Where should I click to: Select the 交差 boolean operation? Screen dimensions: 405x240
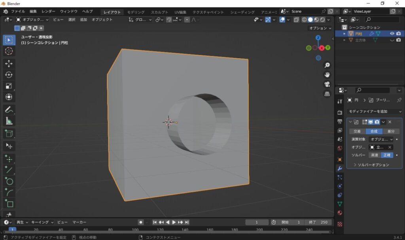click(357, 131)
